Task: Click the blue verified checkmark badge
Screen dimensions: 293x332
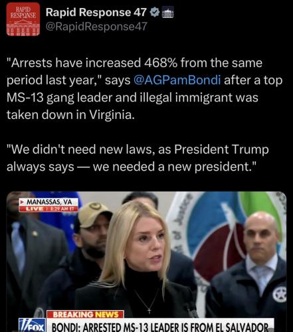Action: tap(155, 12)
